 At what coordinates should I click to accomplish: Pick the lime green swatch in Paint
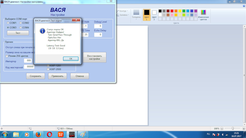(x=184, y=15)
